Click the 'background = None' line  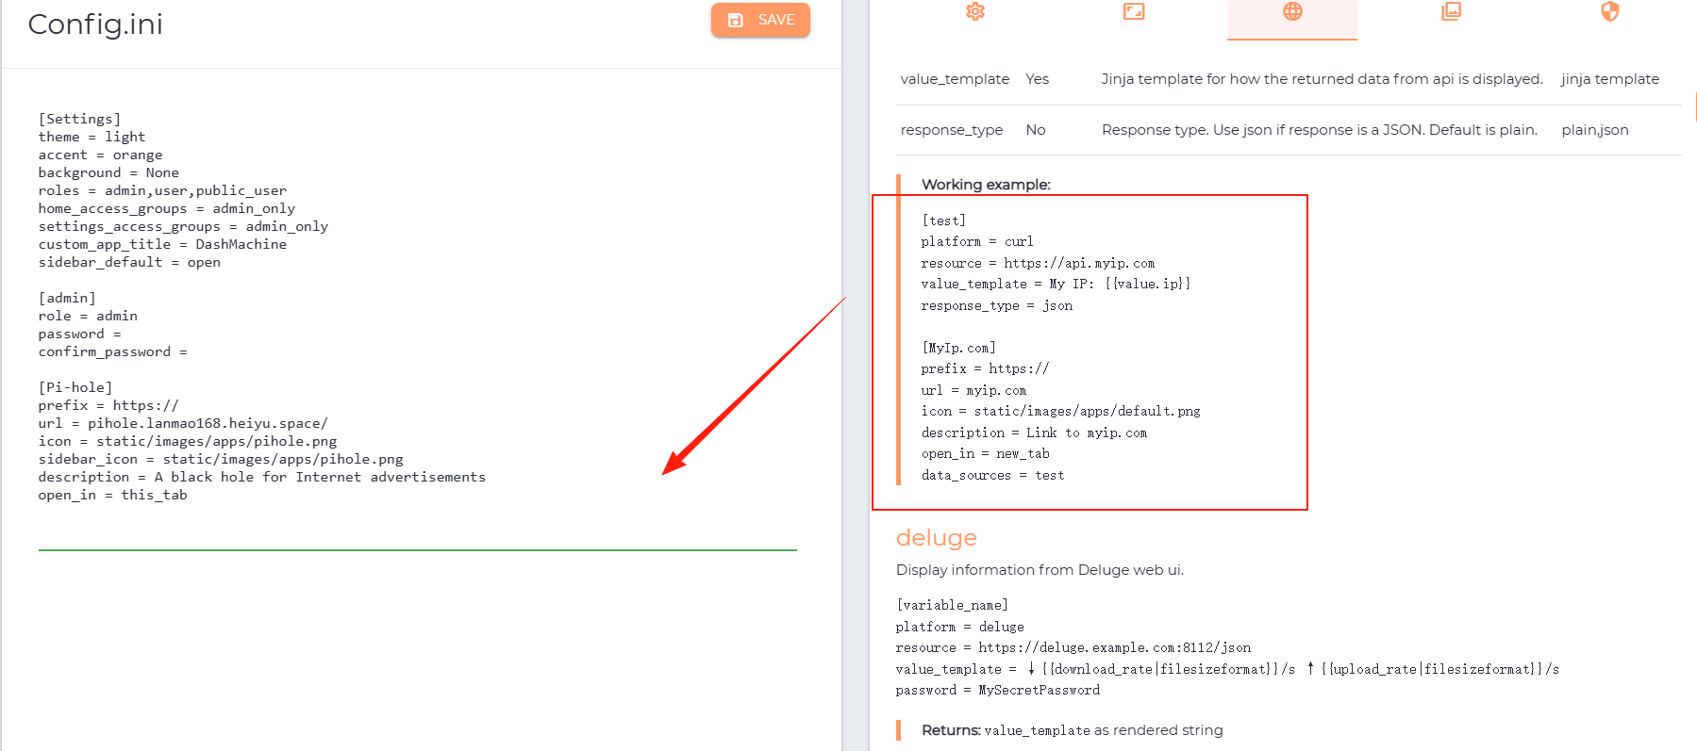point(108,172)
